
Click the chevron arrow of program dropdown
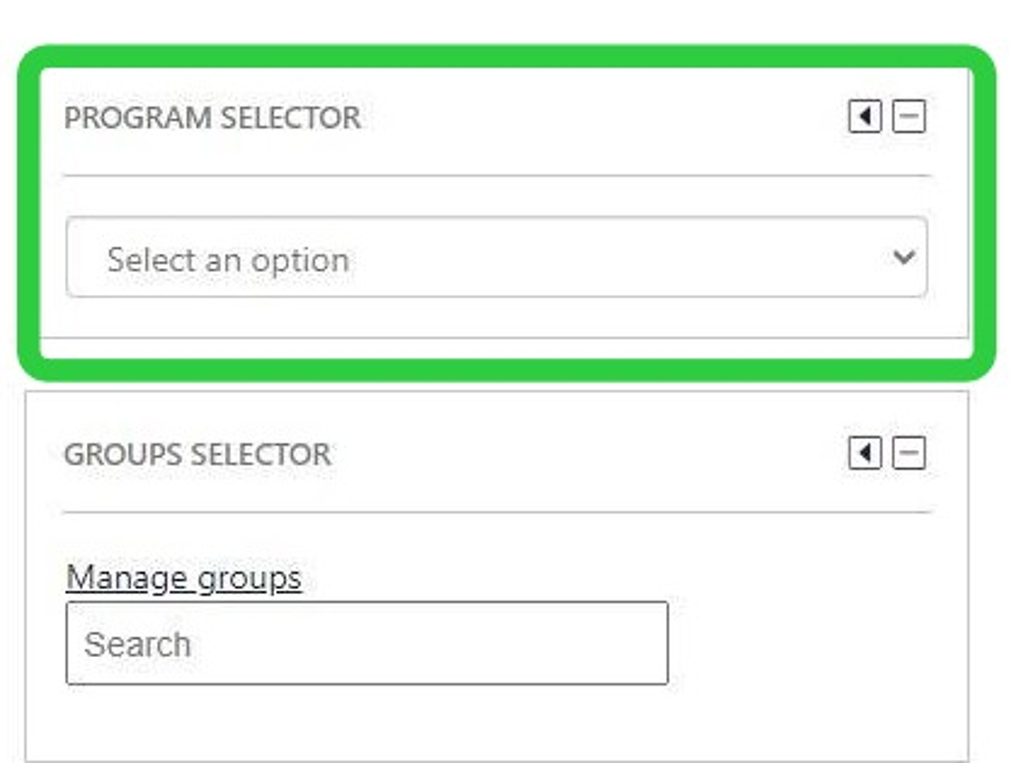903,257
